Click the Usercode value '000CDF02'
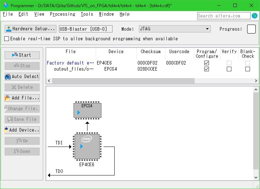This screenshot has height=189, width=260. coord(176,63)
